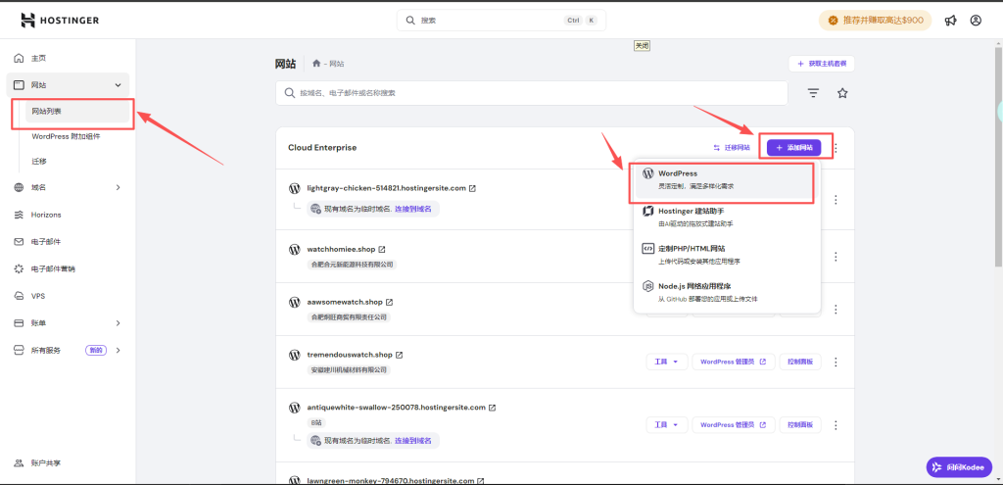Click the aawsomewatch.shop site name
1003x485 pixels.
pyautogui.click(x=344, y=302)
